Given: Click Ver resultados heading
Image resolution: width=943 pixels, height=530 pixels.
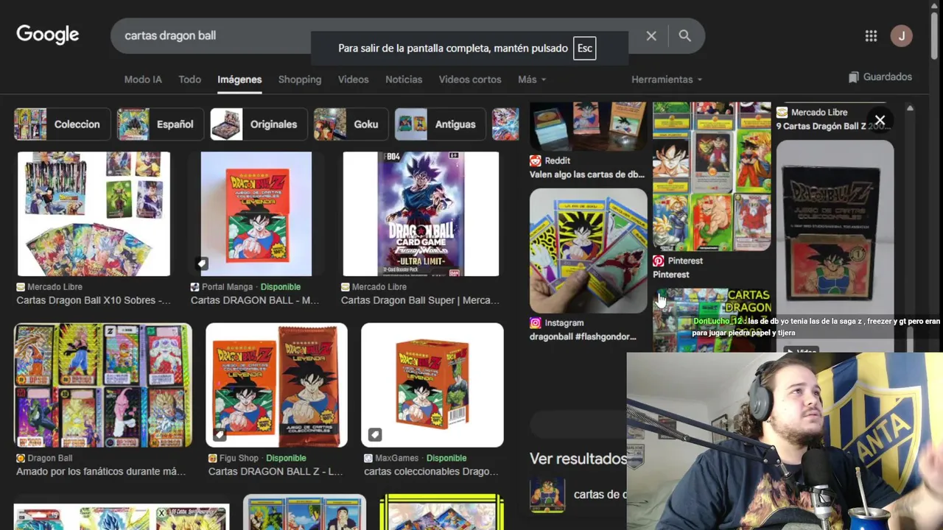Looking at the screenshot, I should [578, 459].
